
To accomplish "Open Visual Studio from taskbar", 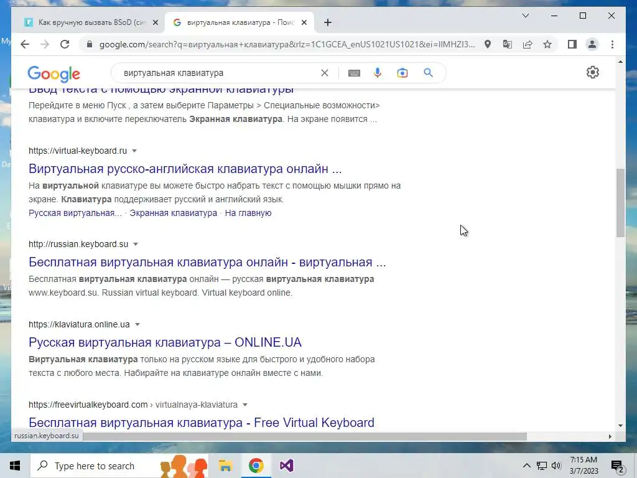I will [x=286, y=466].
